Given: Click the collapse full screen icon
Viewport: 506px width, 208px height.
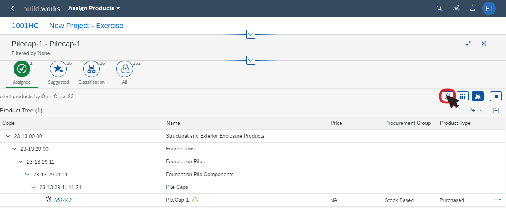Looking at the screenshot, I should 468,44.
